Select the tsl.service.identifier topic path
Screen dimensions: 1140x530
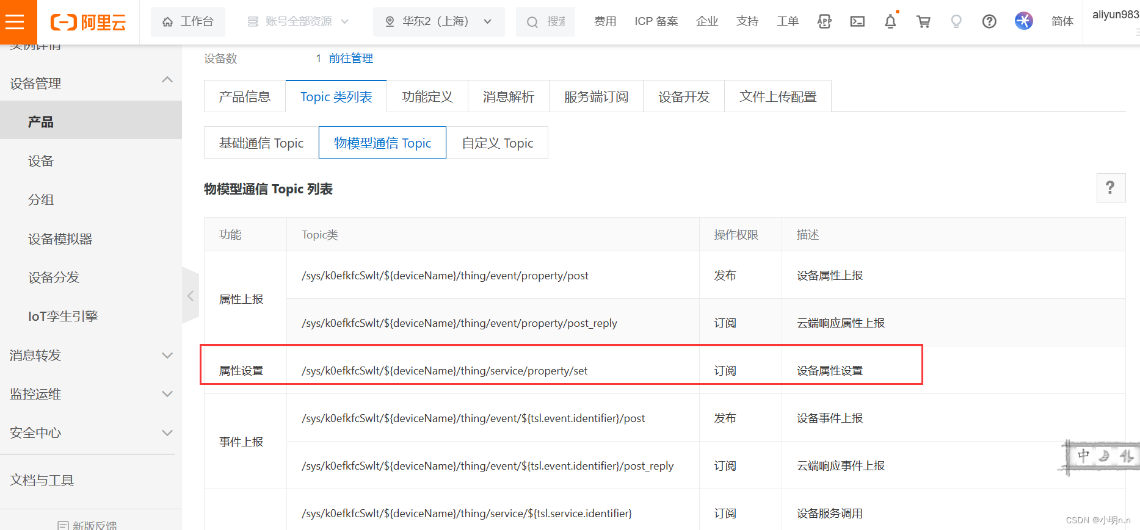click(x=467, y=514)
